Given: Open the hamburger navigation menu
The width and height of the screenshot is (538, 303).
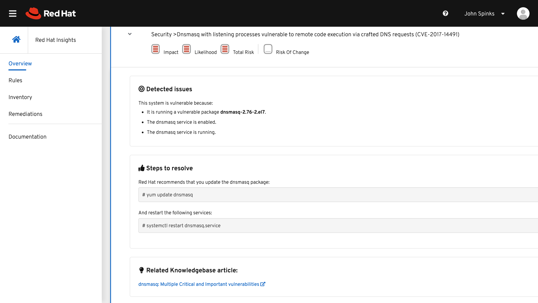Looking at the screenshot, I should (13, 13).
